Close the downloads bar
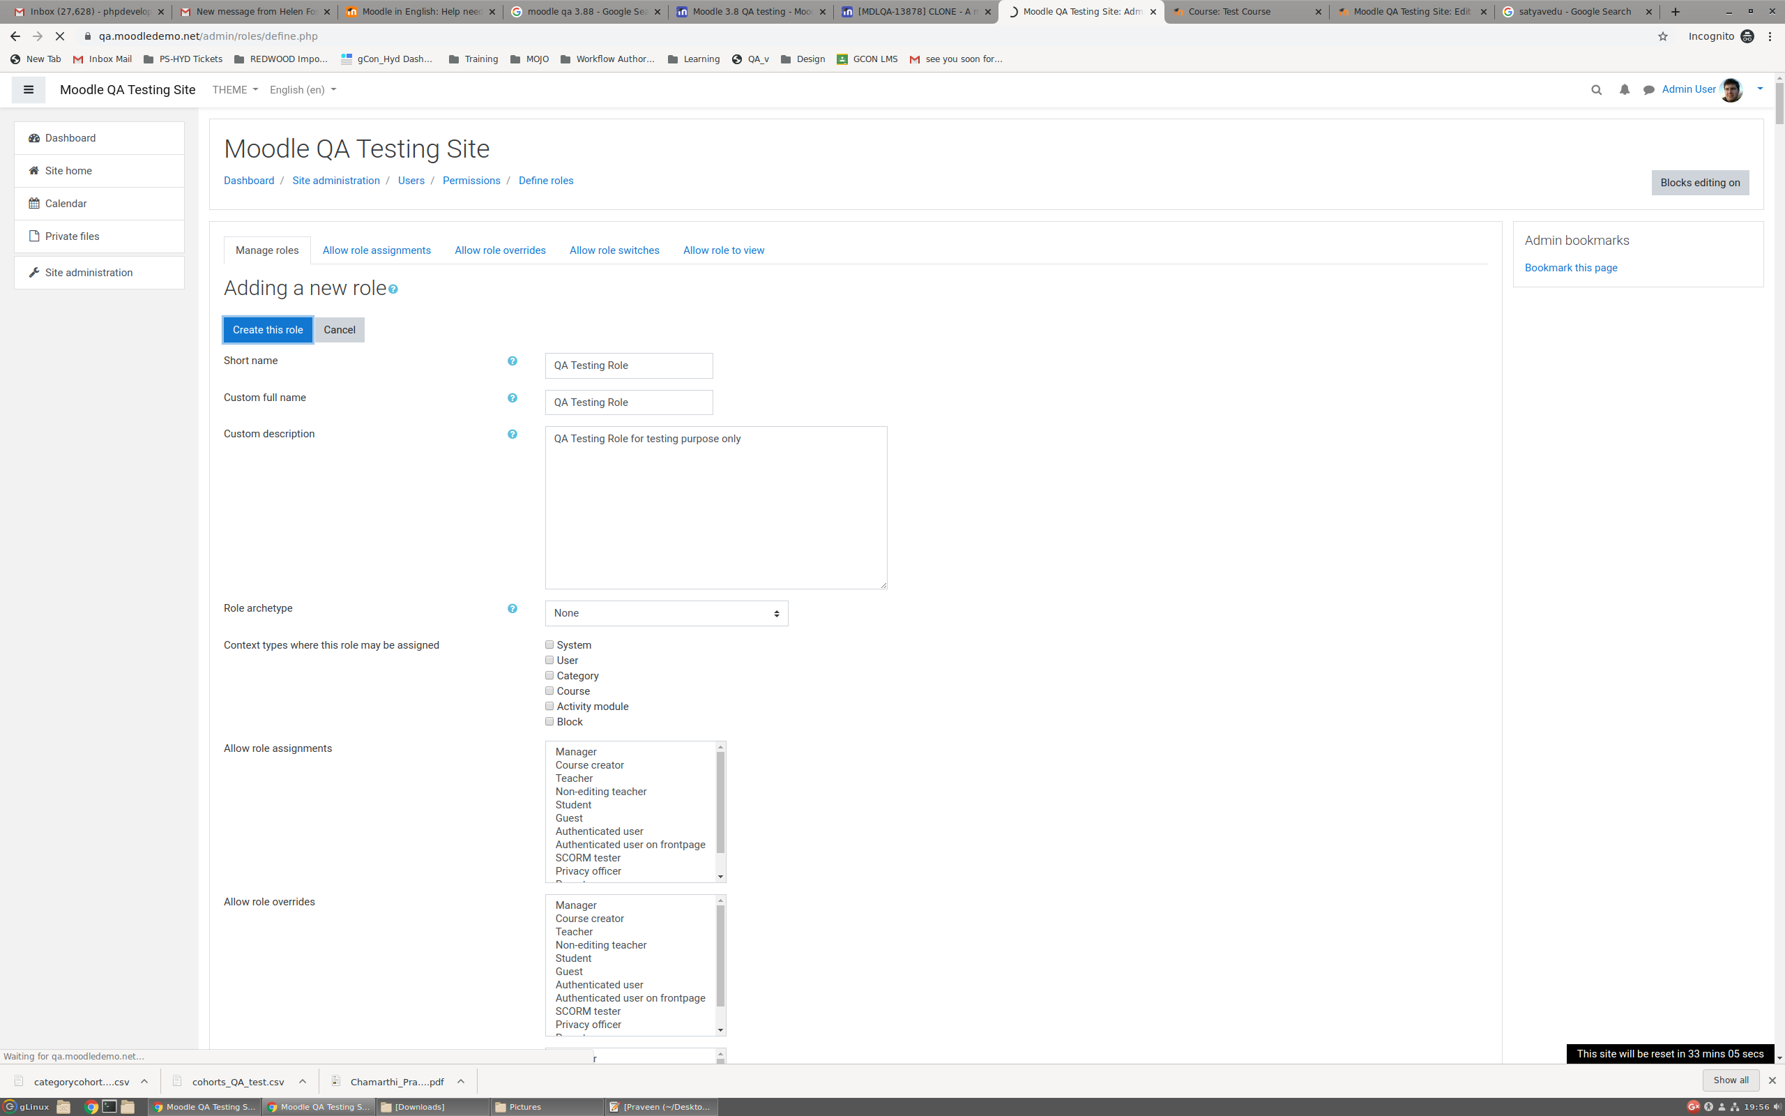This screenshot has height=1116, width=1785. pyautogui.click(x=1772, y=1080)
